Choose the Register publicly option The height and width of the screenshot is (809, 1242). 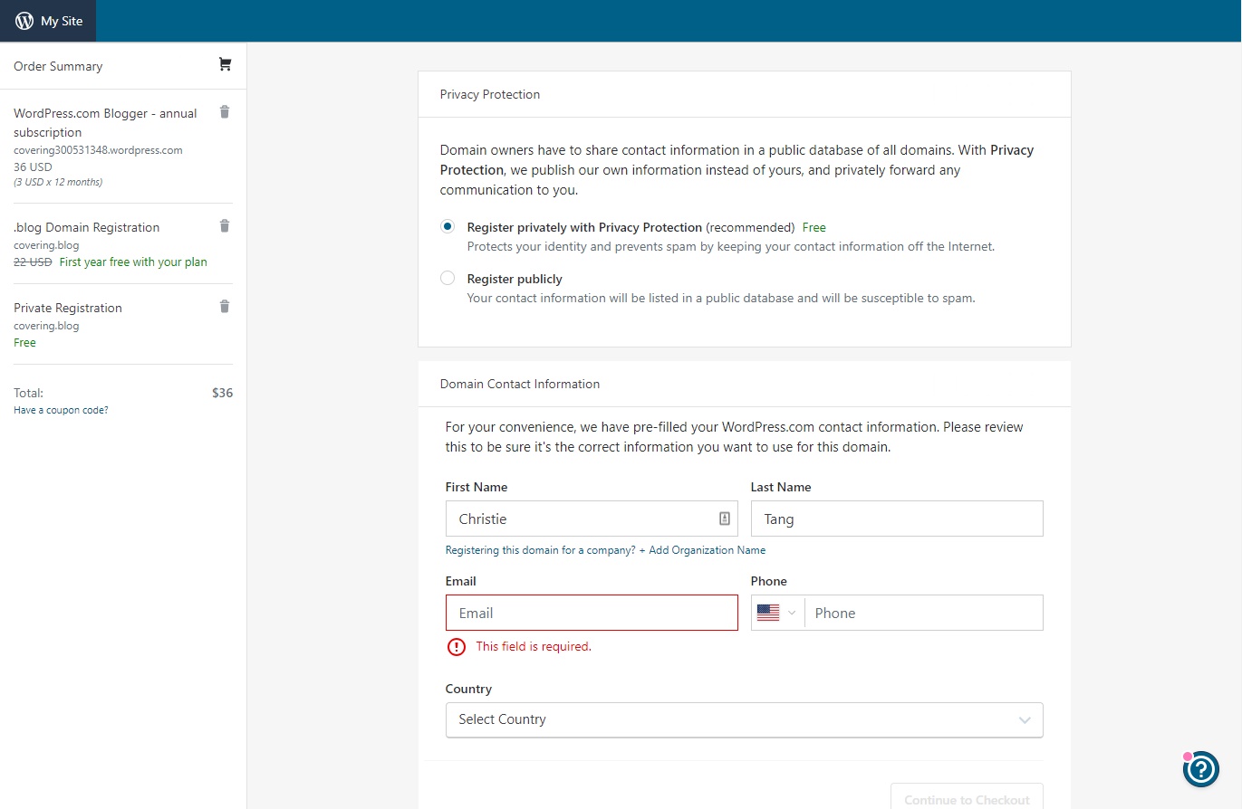pyautogui.click(x=448, y=279)
